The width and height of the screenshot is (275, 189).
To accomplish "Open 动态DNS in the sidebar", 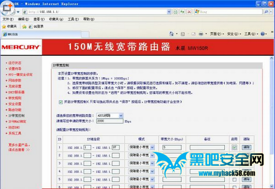I will [14, 128].
